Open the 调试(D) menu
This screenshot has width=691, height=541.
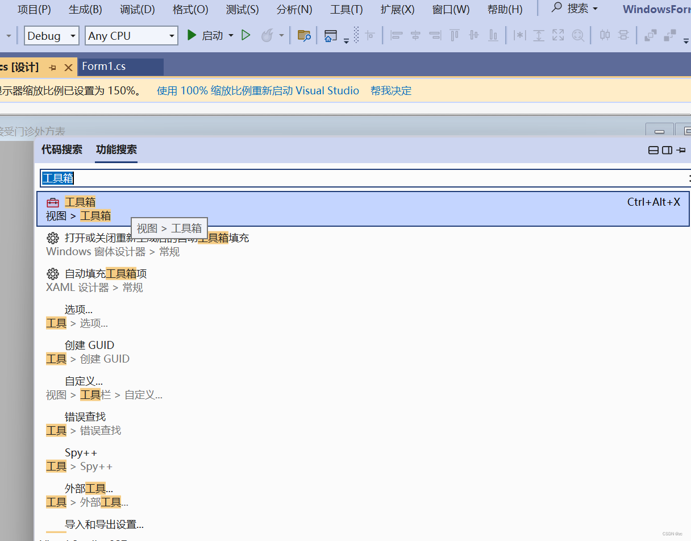[x=138, y=9]
